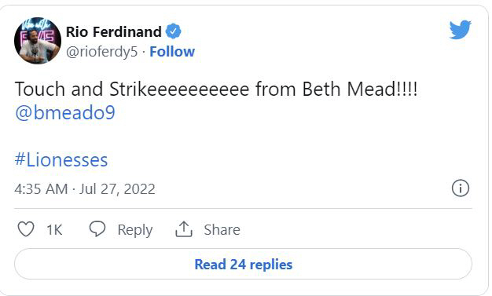Click the 1K likes count

54,230
